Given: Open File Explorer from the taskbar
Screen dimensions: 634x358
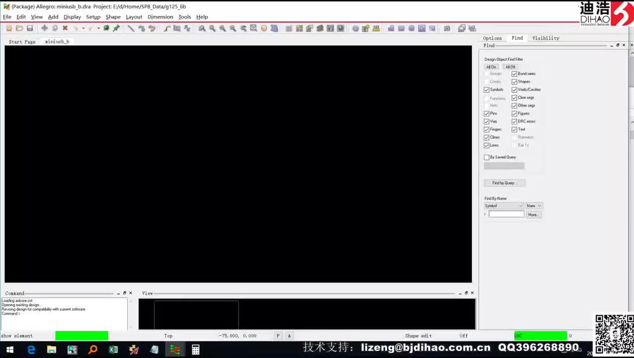Looking at the screenshot, I should click(52, 350).
